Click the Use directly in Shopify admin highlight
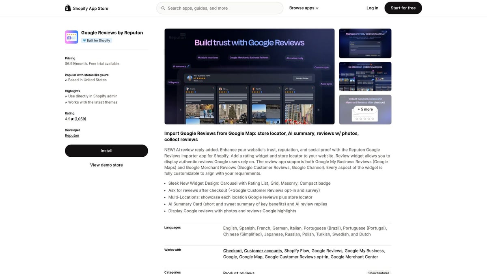Image resolution: width=487 pixels, height=274 pixels. pos(93,96)
